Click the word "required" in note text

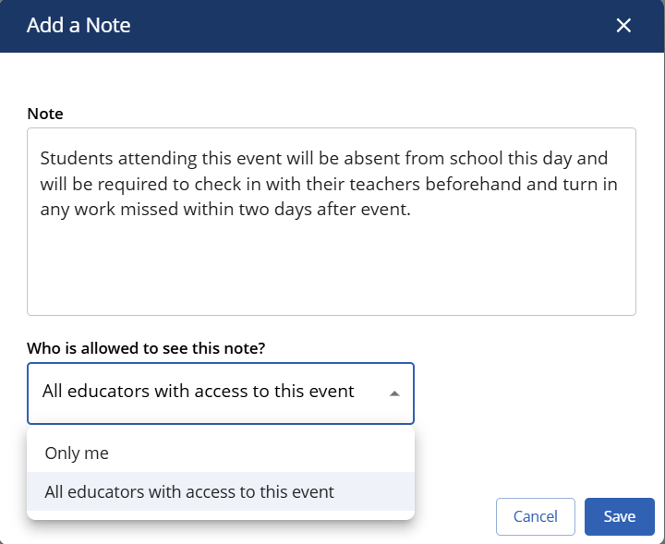[x=137, y=185]
